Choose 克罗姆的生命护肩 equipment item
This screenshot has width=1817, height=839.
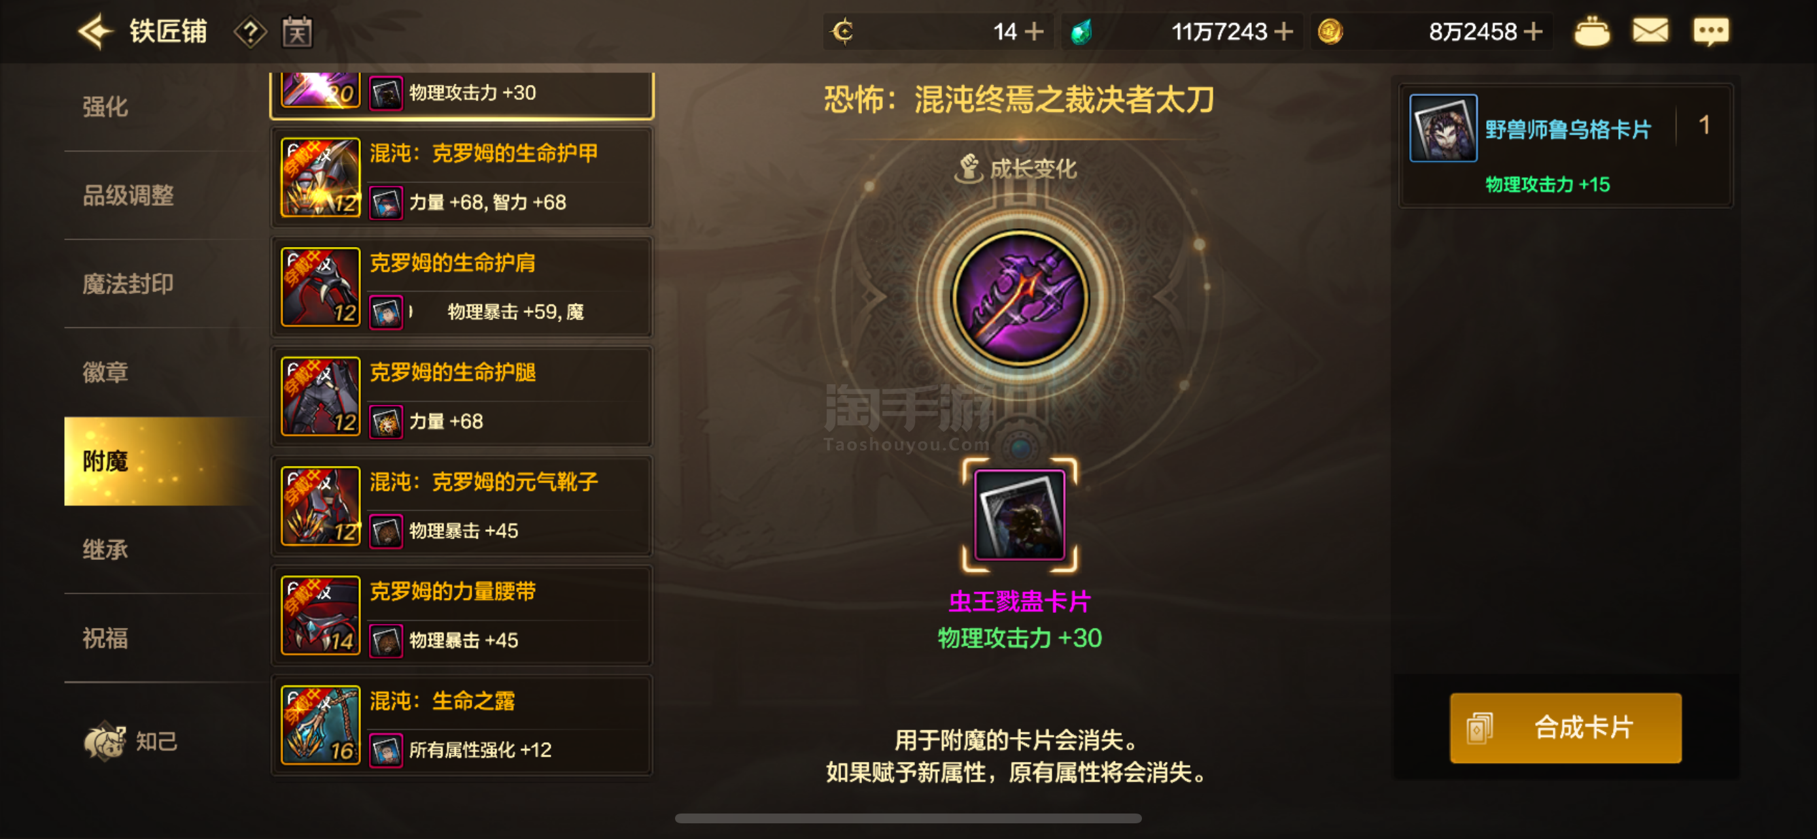tap(462, 288)
